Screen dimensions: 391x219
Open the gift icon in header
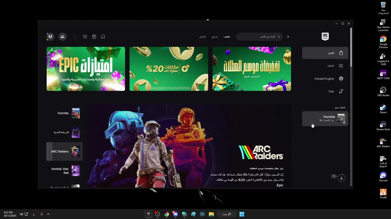point(94,37)
